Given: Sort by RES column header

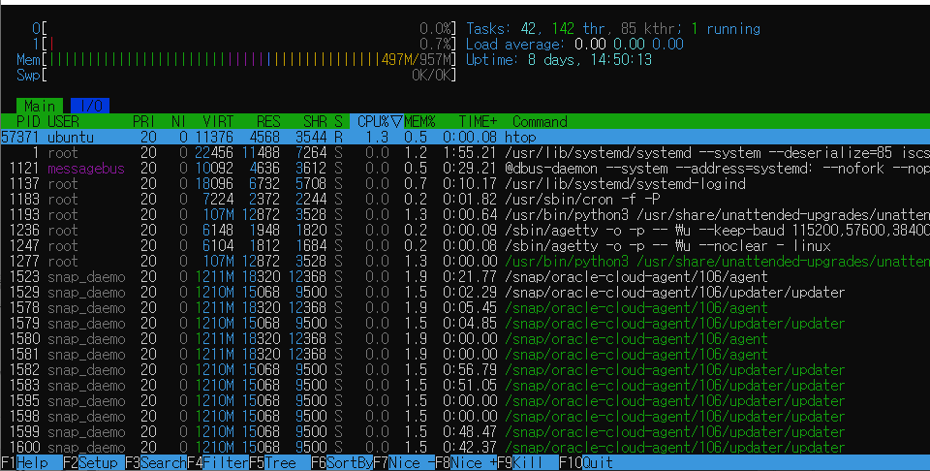Looking at the screenshot, I should (268, 121).
